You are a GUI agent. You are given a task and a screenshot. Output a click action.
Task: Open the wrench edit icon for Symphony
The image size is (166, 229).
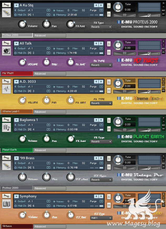click(x=6, y=196)
